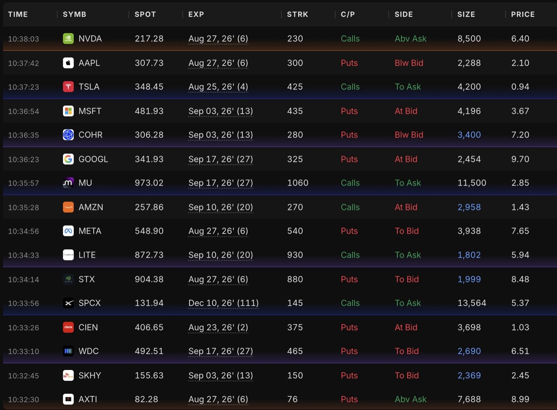Click GOOGL price value 9.70

click(x=520, y=159)
